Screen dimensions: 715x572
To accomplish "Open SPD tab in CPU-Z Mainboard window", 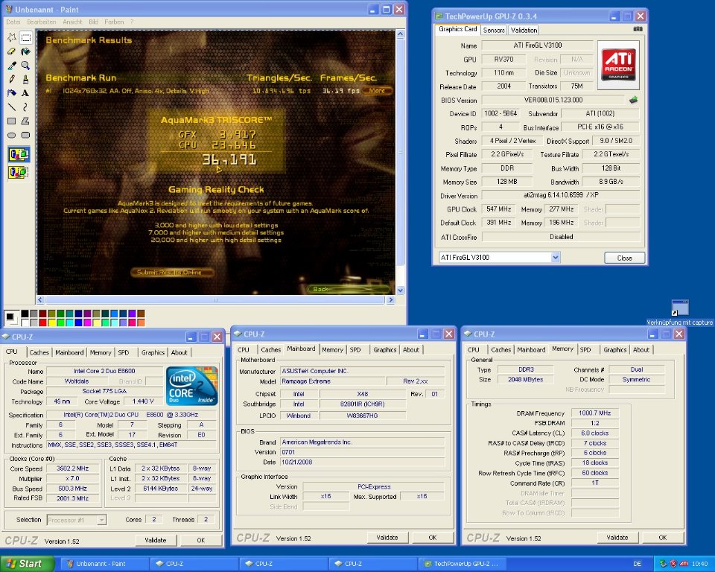I will 355,350.
